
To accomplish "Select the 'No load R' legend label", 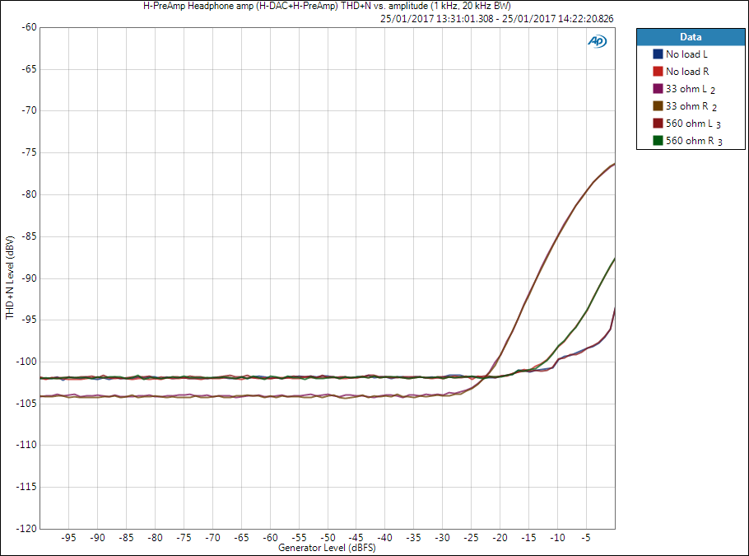I will 687,71.
